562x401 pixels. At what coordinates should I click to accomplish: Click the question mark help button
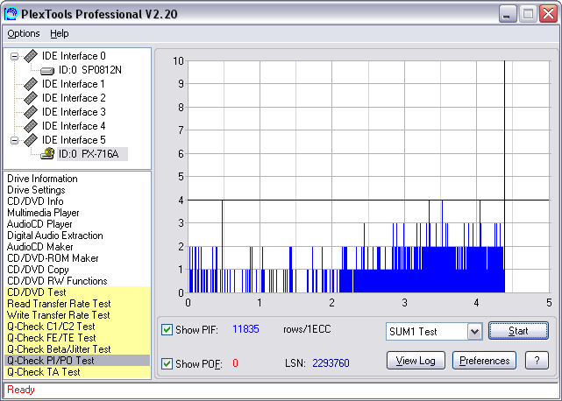(x=537, y=361)
